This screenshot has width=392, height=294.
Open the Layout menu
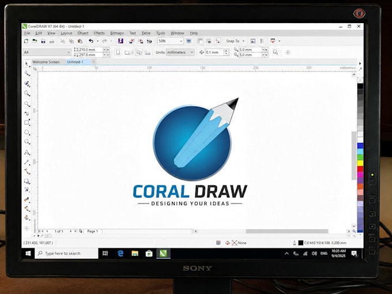[66, 33]
